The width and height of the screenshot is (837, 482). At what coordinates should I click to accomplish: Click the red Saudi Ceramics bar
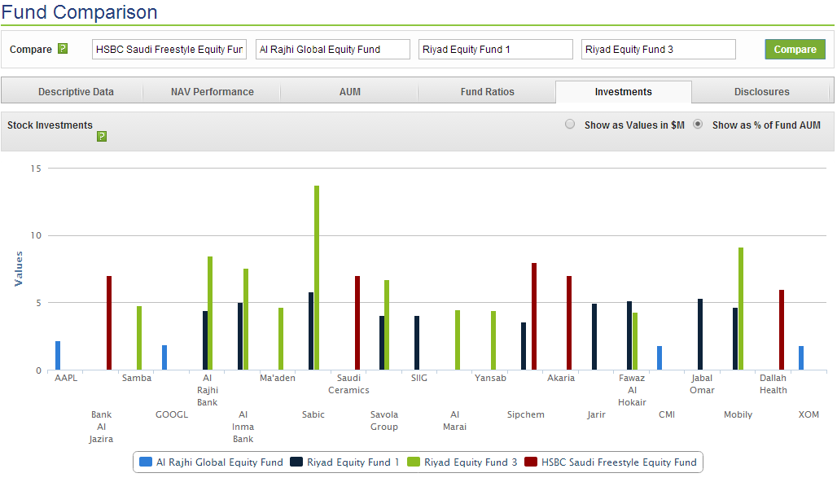click(357, 323)
